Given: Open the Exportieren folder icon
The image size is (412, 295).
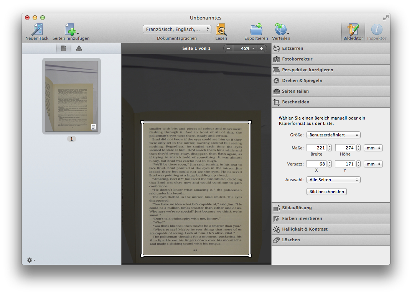Looking at the screenshot, I should click(256, 29).
